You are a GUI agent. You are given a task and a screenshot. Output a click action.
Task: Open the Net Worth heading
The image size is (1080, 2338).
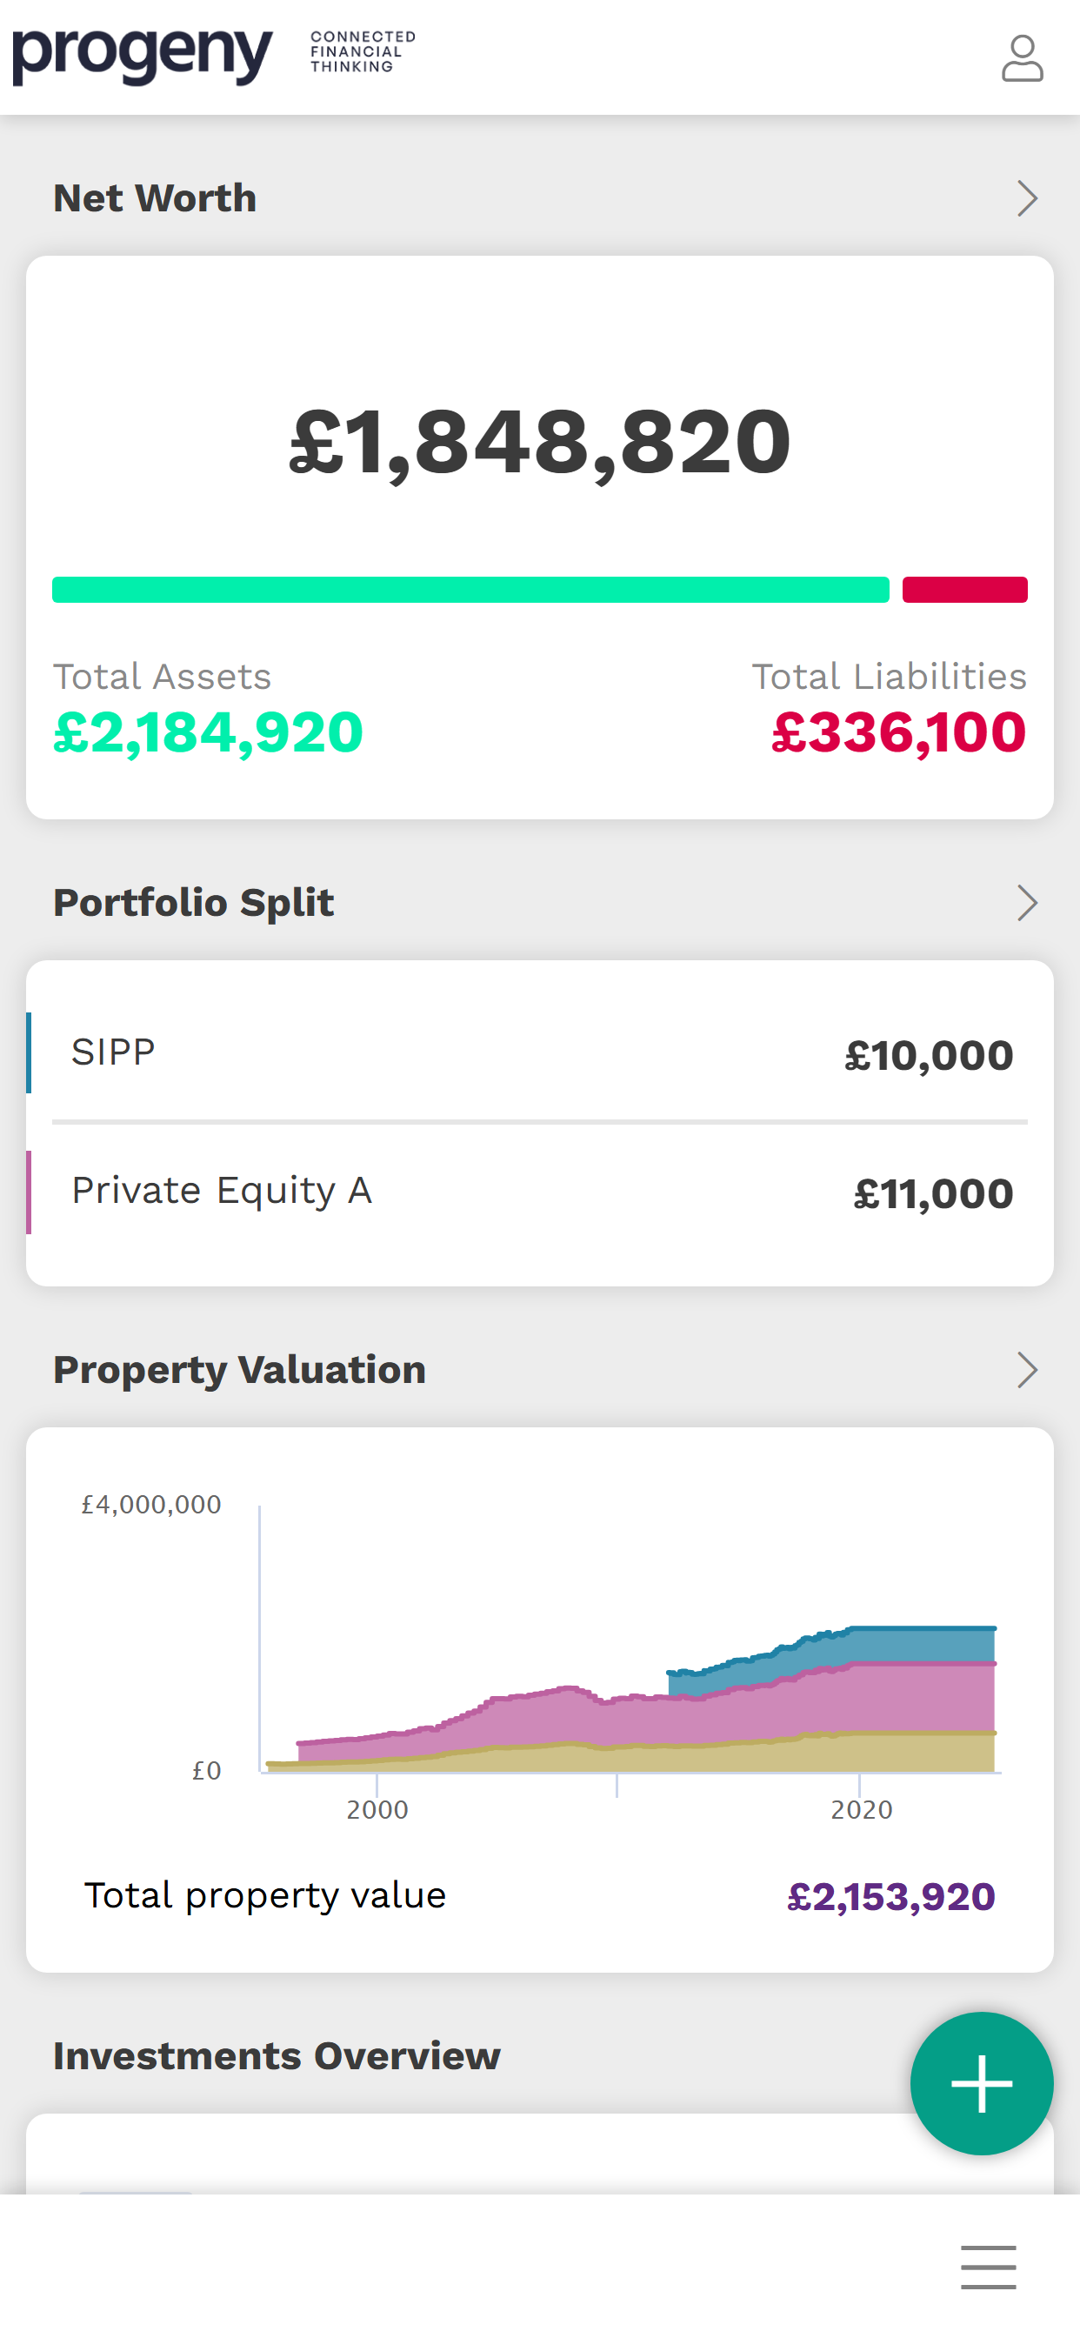click(x=155, y=197)
